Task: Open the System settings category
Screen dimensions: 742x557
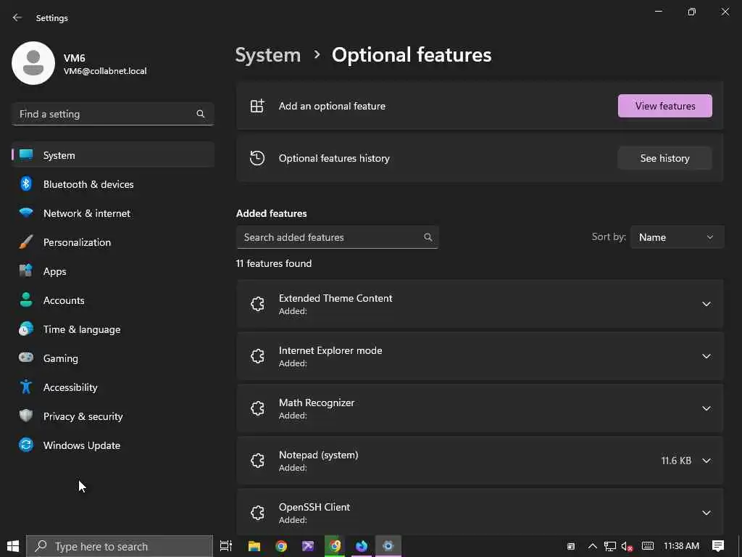Action: (113, 155)
